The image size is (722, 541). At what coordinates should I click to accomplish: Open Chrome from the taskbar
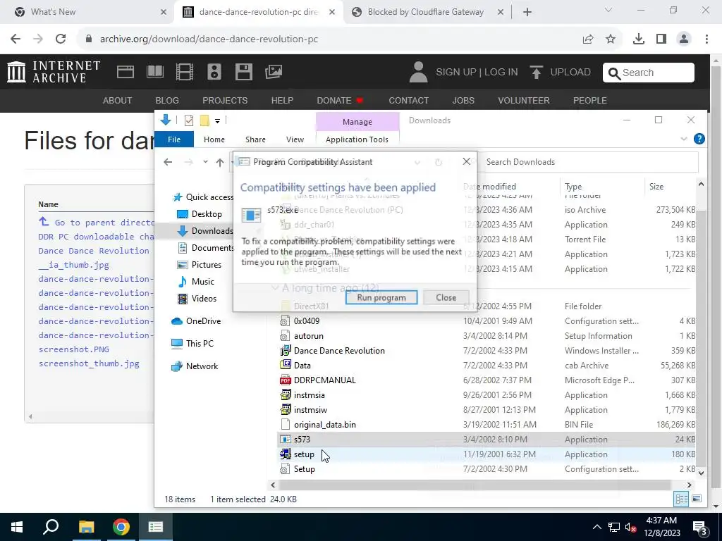121,527
